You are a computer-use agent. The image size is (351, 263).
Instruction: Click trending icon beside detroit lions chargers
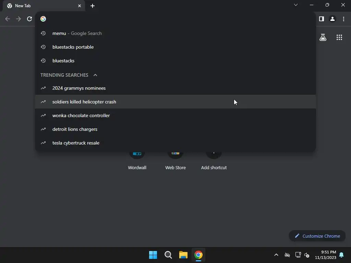pyautogui.click(x=43, y=129)
